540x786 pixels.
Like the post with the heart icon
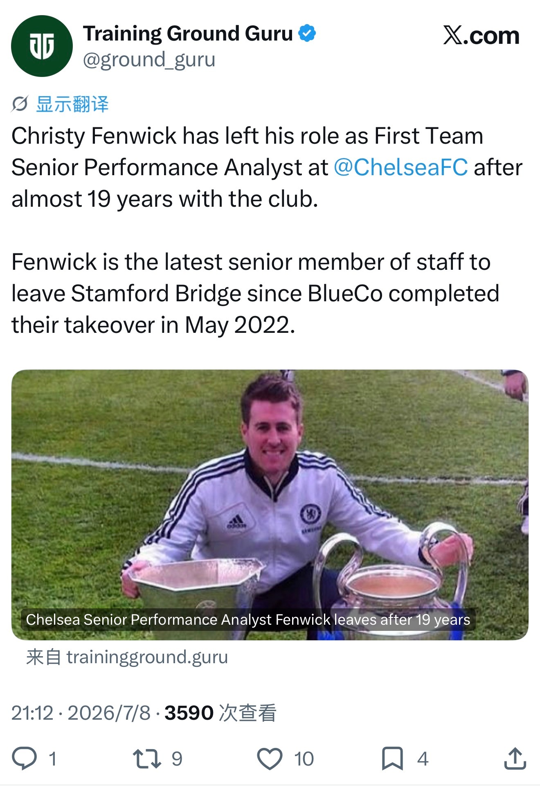click(270, 759)
